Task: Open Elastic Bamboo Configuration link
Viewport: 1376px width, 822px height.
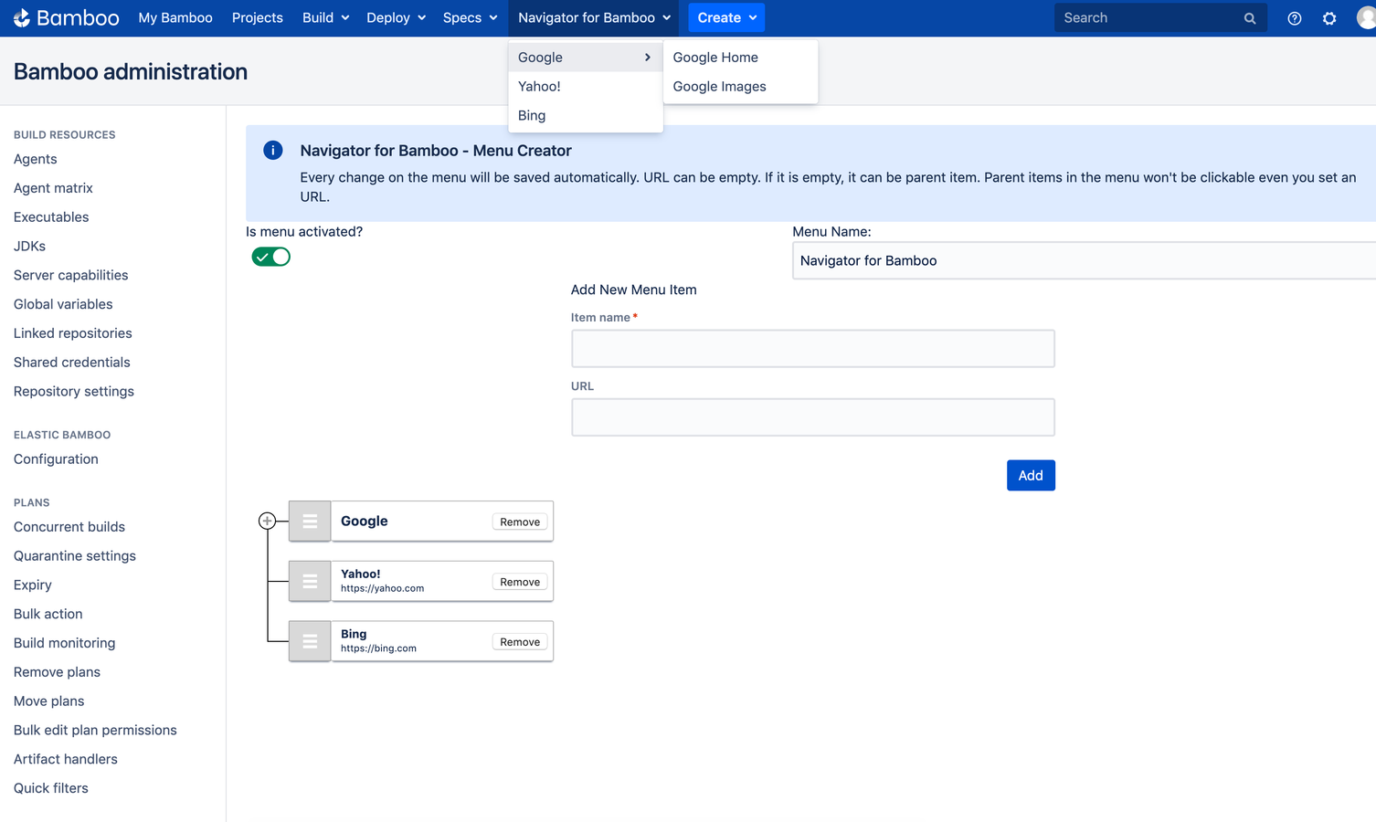Action: 56,459
